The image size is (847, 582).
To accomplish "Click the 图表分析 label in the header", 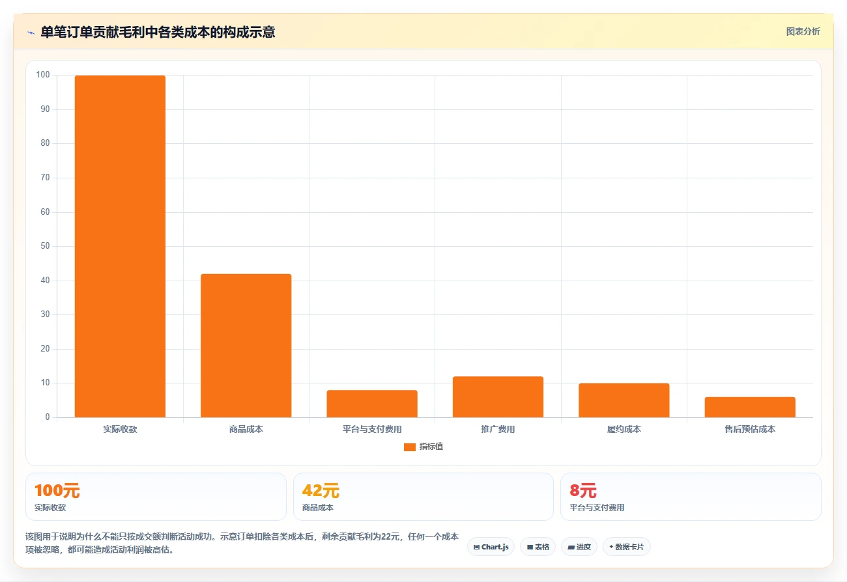I will tap(803, 31).
